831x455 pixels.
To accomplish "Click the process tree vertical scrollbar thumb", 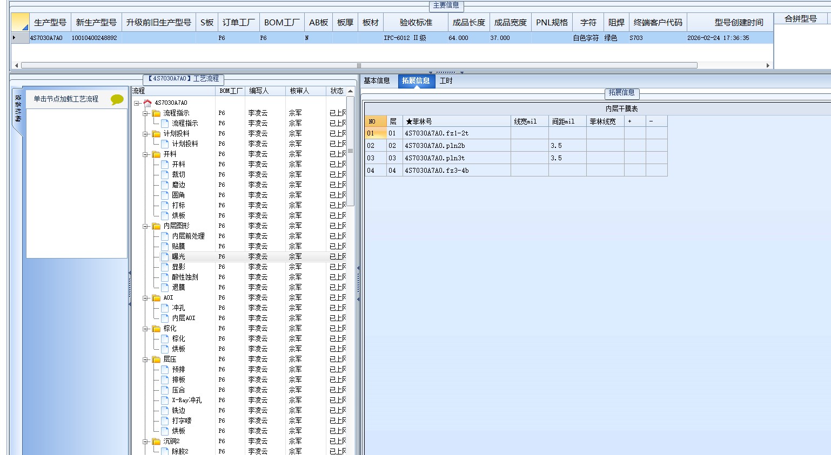I will [x=350, y=151].
